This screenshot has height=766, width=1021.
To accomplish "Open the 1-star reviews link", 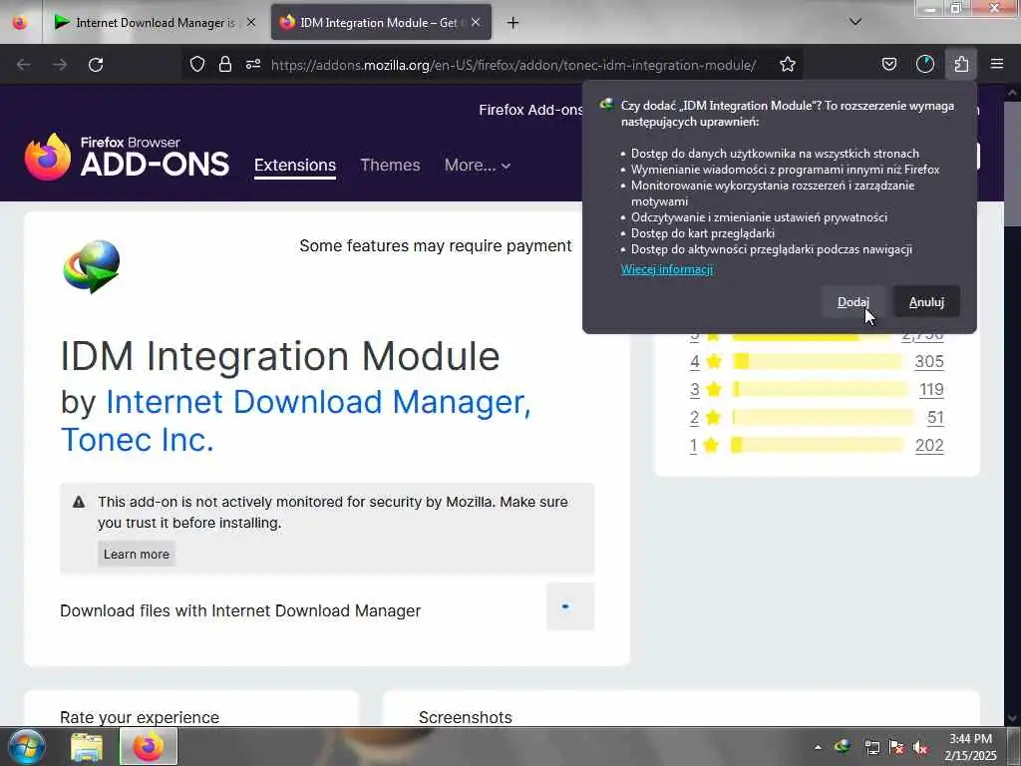I will click(x=694, y=446).
